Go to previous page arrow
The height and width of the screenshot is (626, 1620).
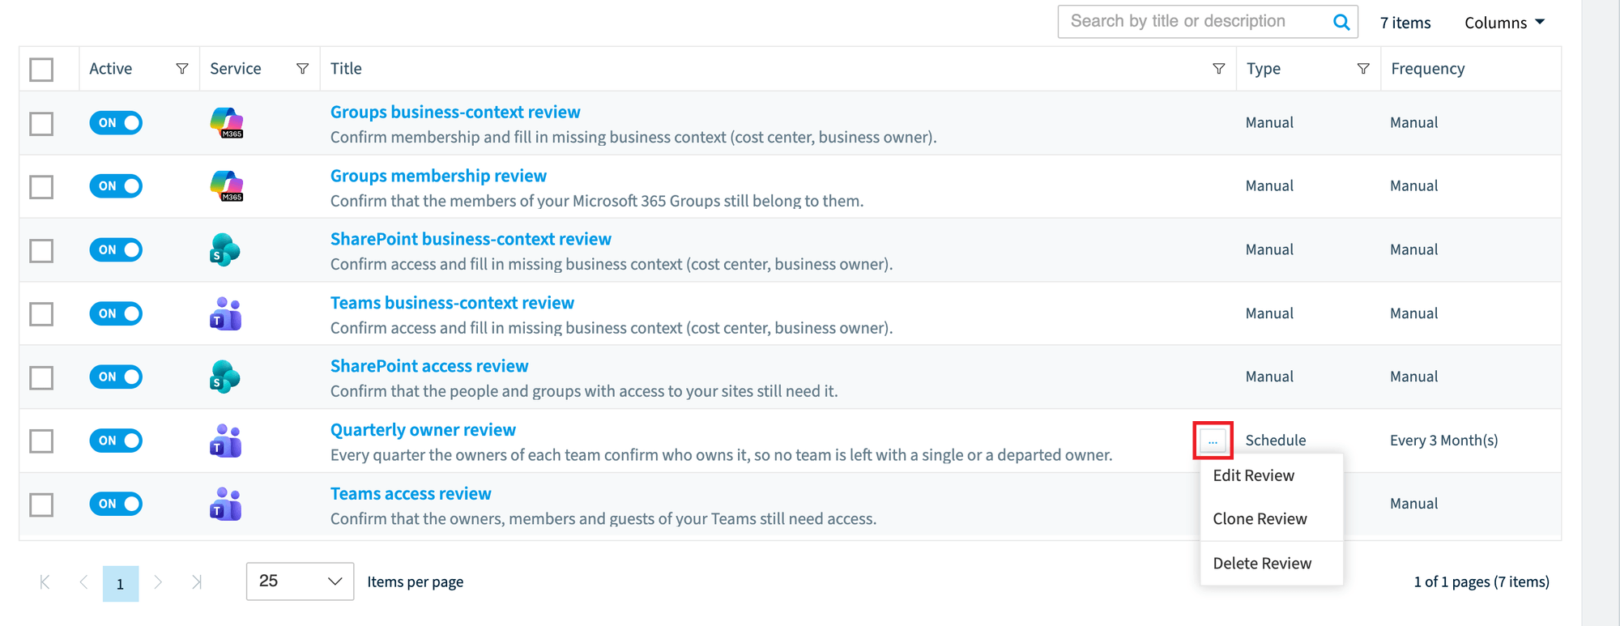pyautogui.click(x=83, y=581)
